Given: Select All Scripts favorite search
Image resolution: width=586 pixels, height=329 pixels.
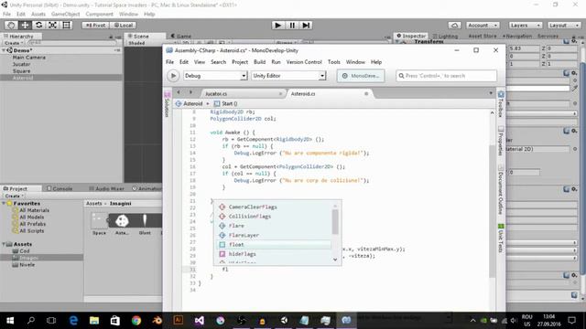Looking at the screenshot, I should coord(31,231).
